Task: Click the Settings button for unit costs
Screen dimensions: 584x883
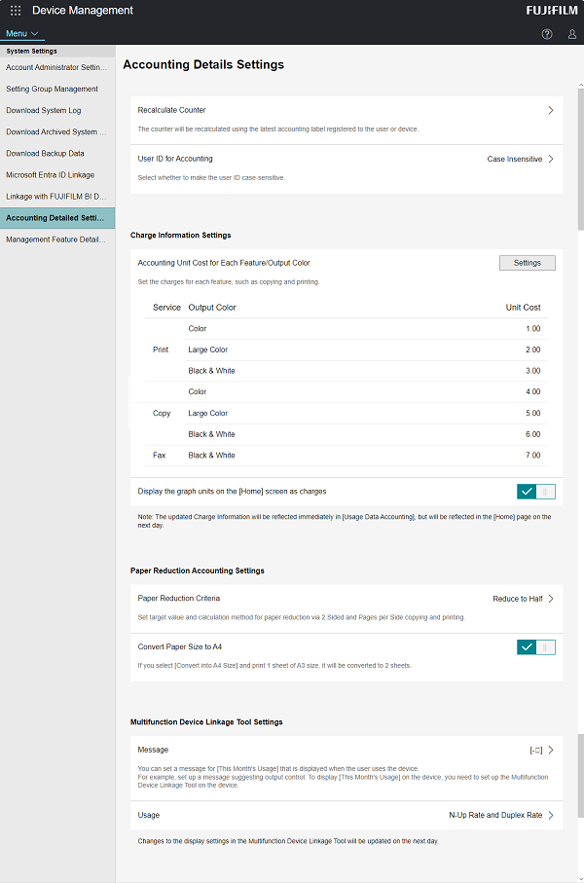Action: click(x=528, y=263)
